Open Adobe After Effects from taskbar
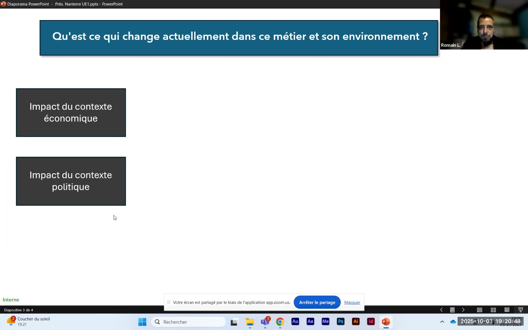Image resolution: width=528 pixels, height=330 pixels. [x=310, y=321]
